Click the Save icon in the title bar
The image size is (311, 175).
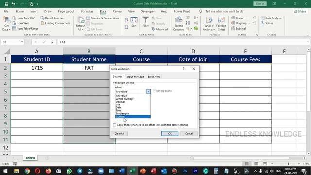click(6, 4)
